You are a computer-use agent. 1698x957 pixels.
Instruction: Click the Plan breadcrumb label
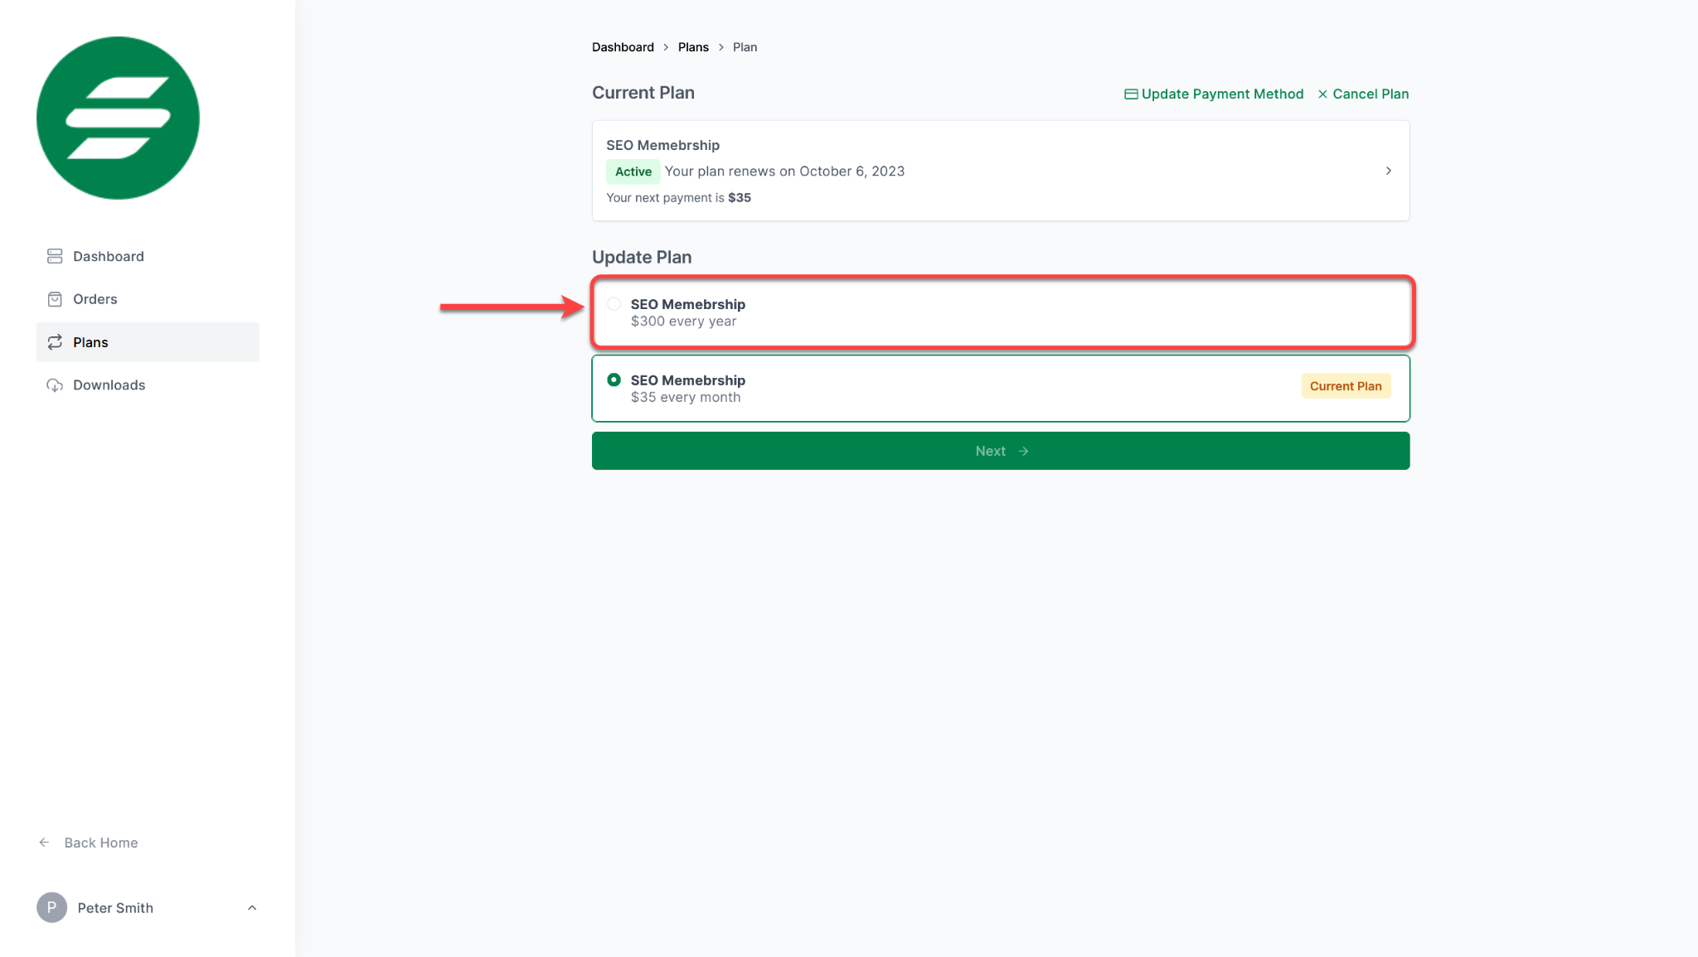[x=745, y=46]
